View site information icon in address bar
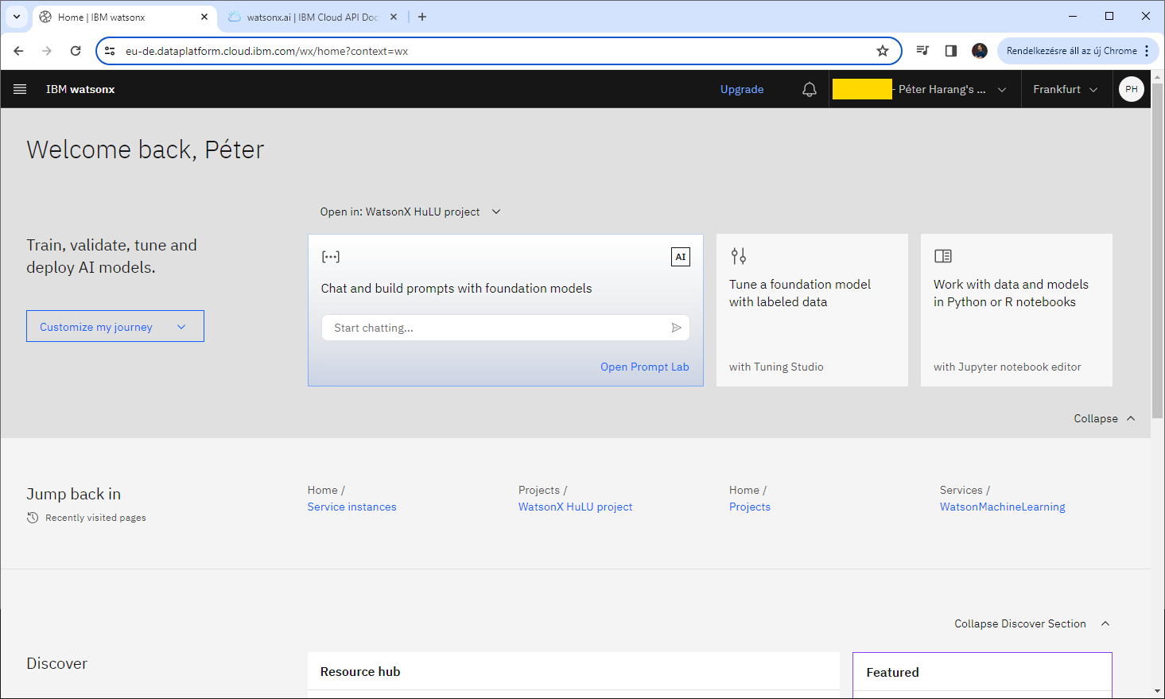 coord(111,51)
